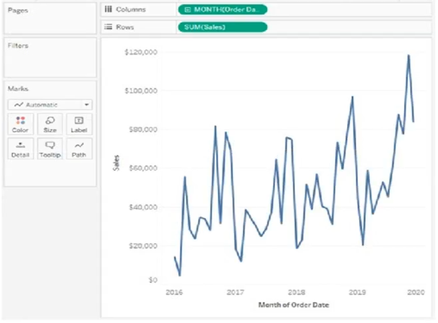The image size is (438, 323).
Task: Open the Size marks card
Action: pos(50,124)
